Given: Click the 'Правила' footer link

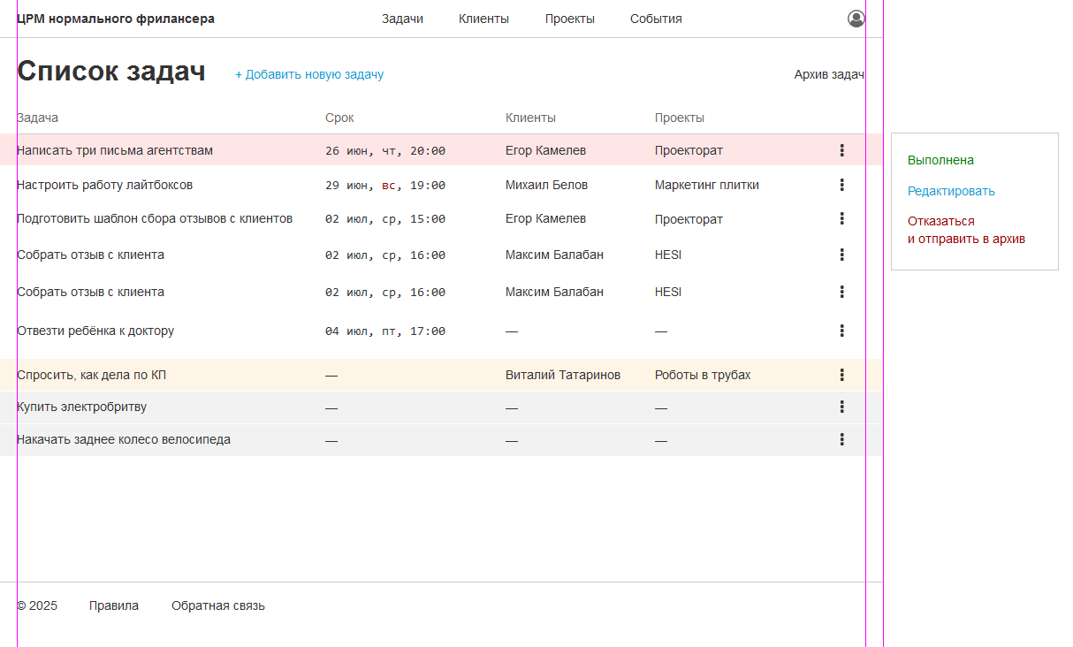Looking at the screenshot, I should tap(114, 605).
